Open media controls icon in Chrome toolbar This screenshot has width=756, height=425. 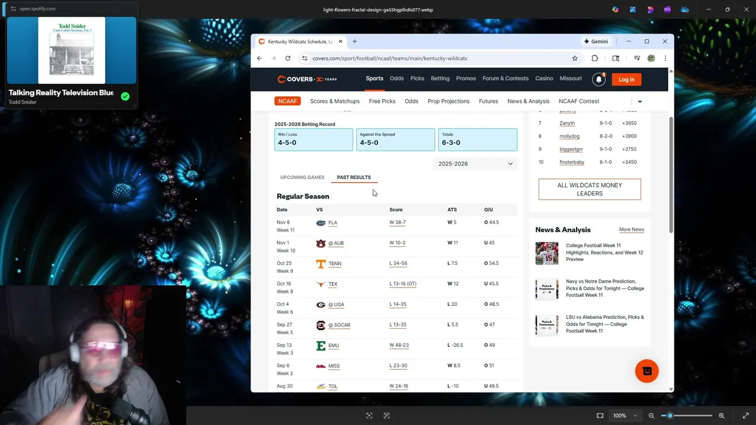point(637,58)
